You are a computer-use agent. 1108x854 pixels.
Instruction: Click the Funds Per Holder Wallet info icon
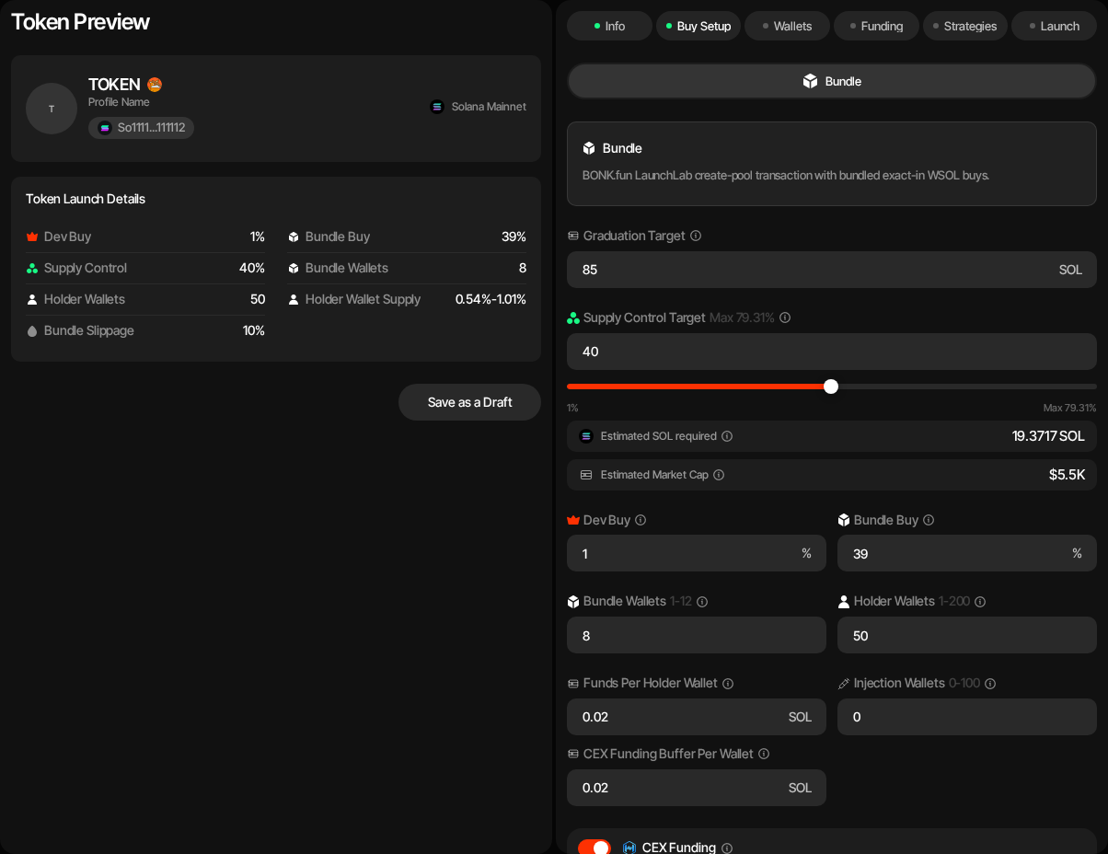(x=728, y=684)
